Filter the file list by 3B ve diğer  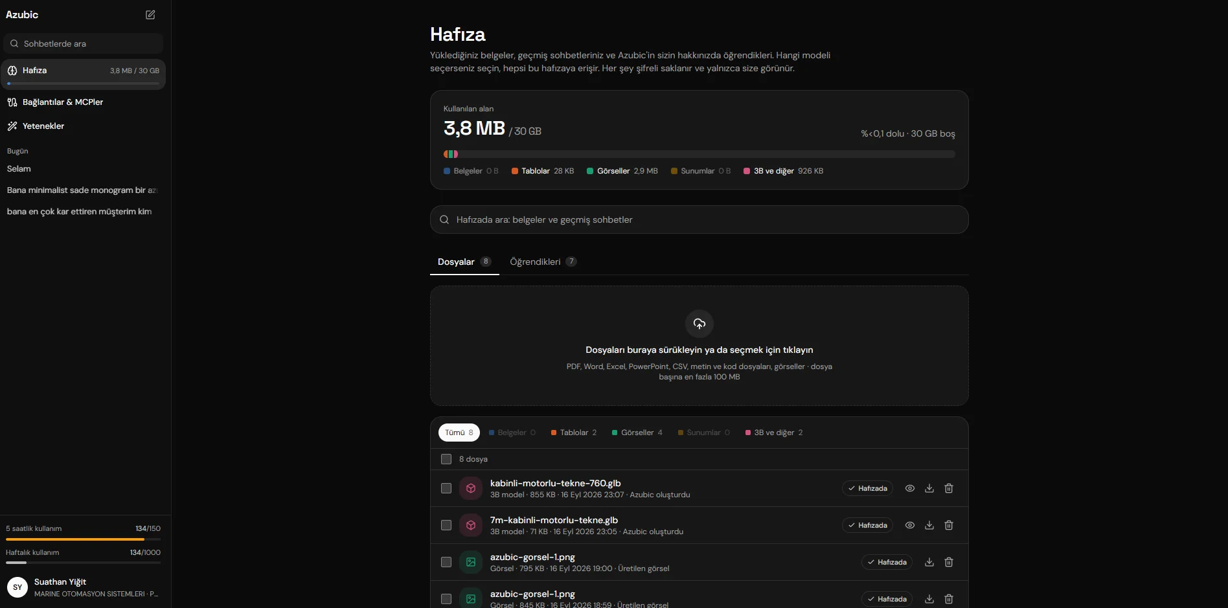click(774, 433)
